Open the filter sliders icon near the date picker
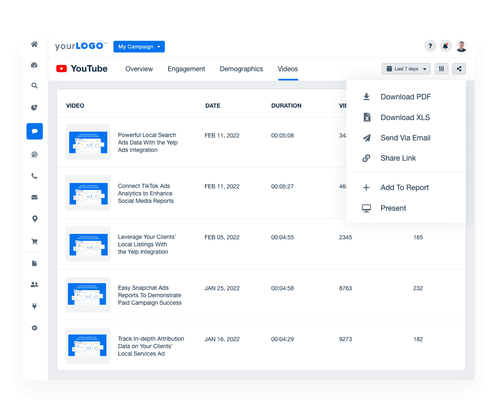Viewport: 497px width, 414px height. [x=441, y=68]
